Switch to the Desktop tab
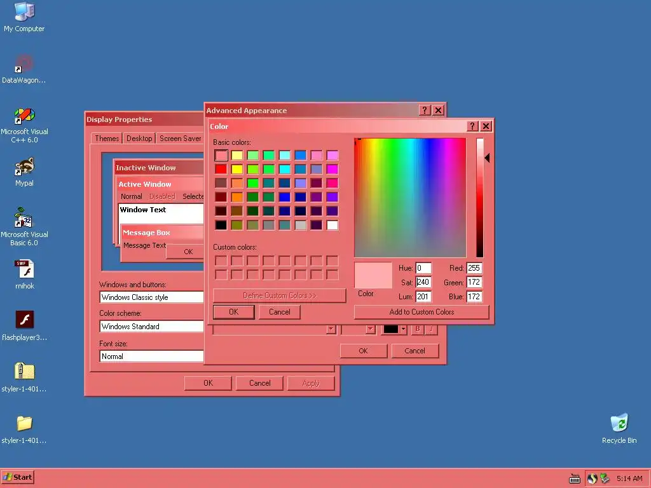Screen dimensions: 651x488 [139, 138]
